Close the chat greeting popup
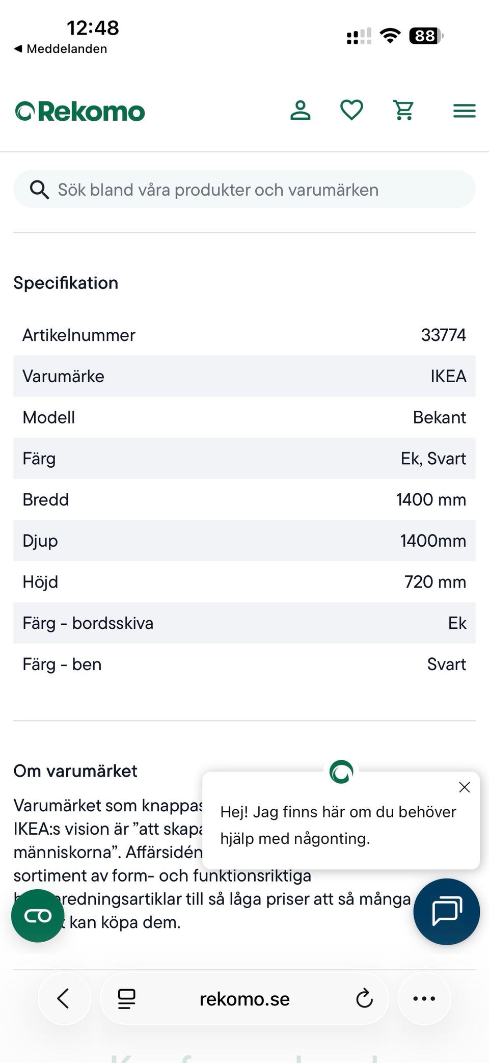This screenshot has height=1063, width=489. pyautogui.click(x=464, y=787)
